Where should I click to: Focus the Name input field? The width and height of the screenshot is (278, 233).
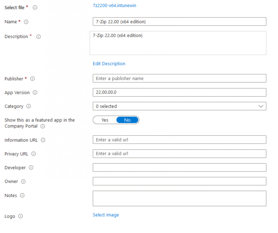(180, 21)
